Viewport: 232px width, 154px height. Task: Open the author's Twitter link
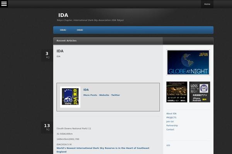click(115, 95)
